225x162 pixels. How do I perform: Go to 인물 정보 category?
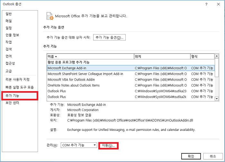12,35
